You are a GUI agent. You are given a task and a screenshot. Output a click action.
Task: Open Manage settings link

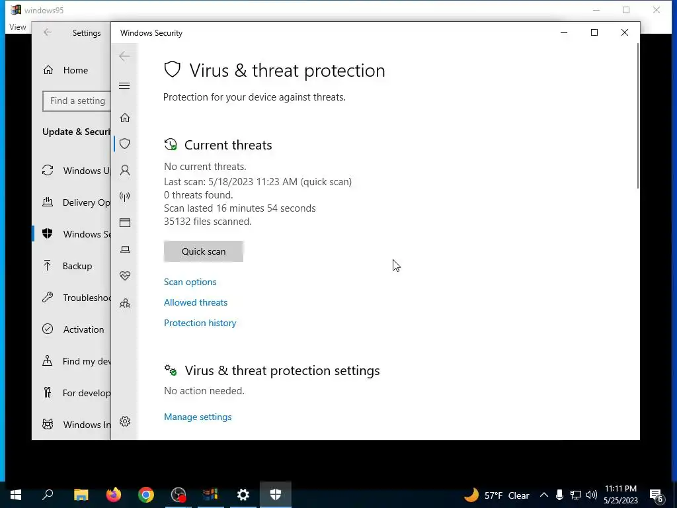(198, 417)
